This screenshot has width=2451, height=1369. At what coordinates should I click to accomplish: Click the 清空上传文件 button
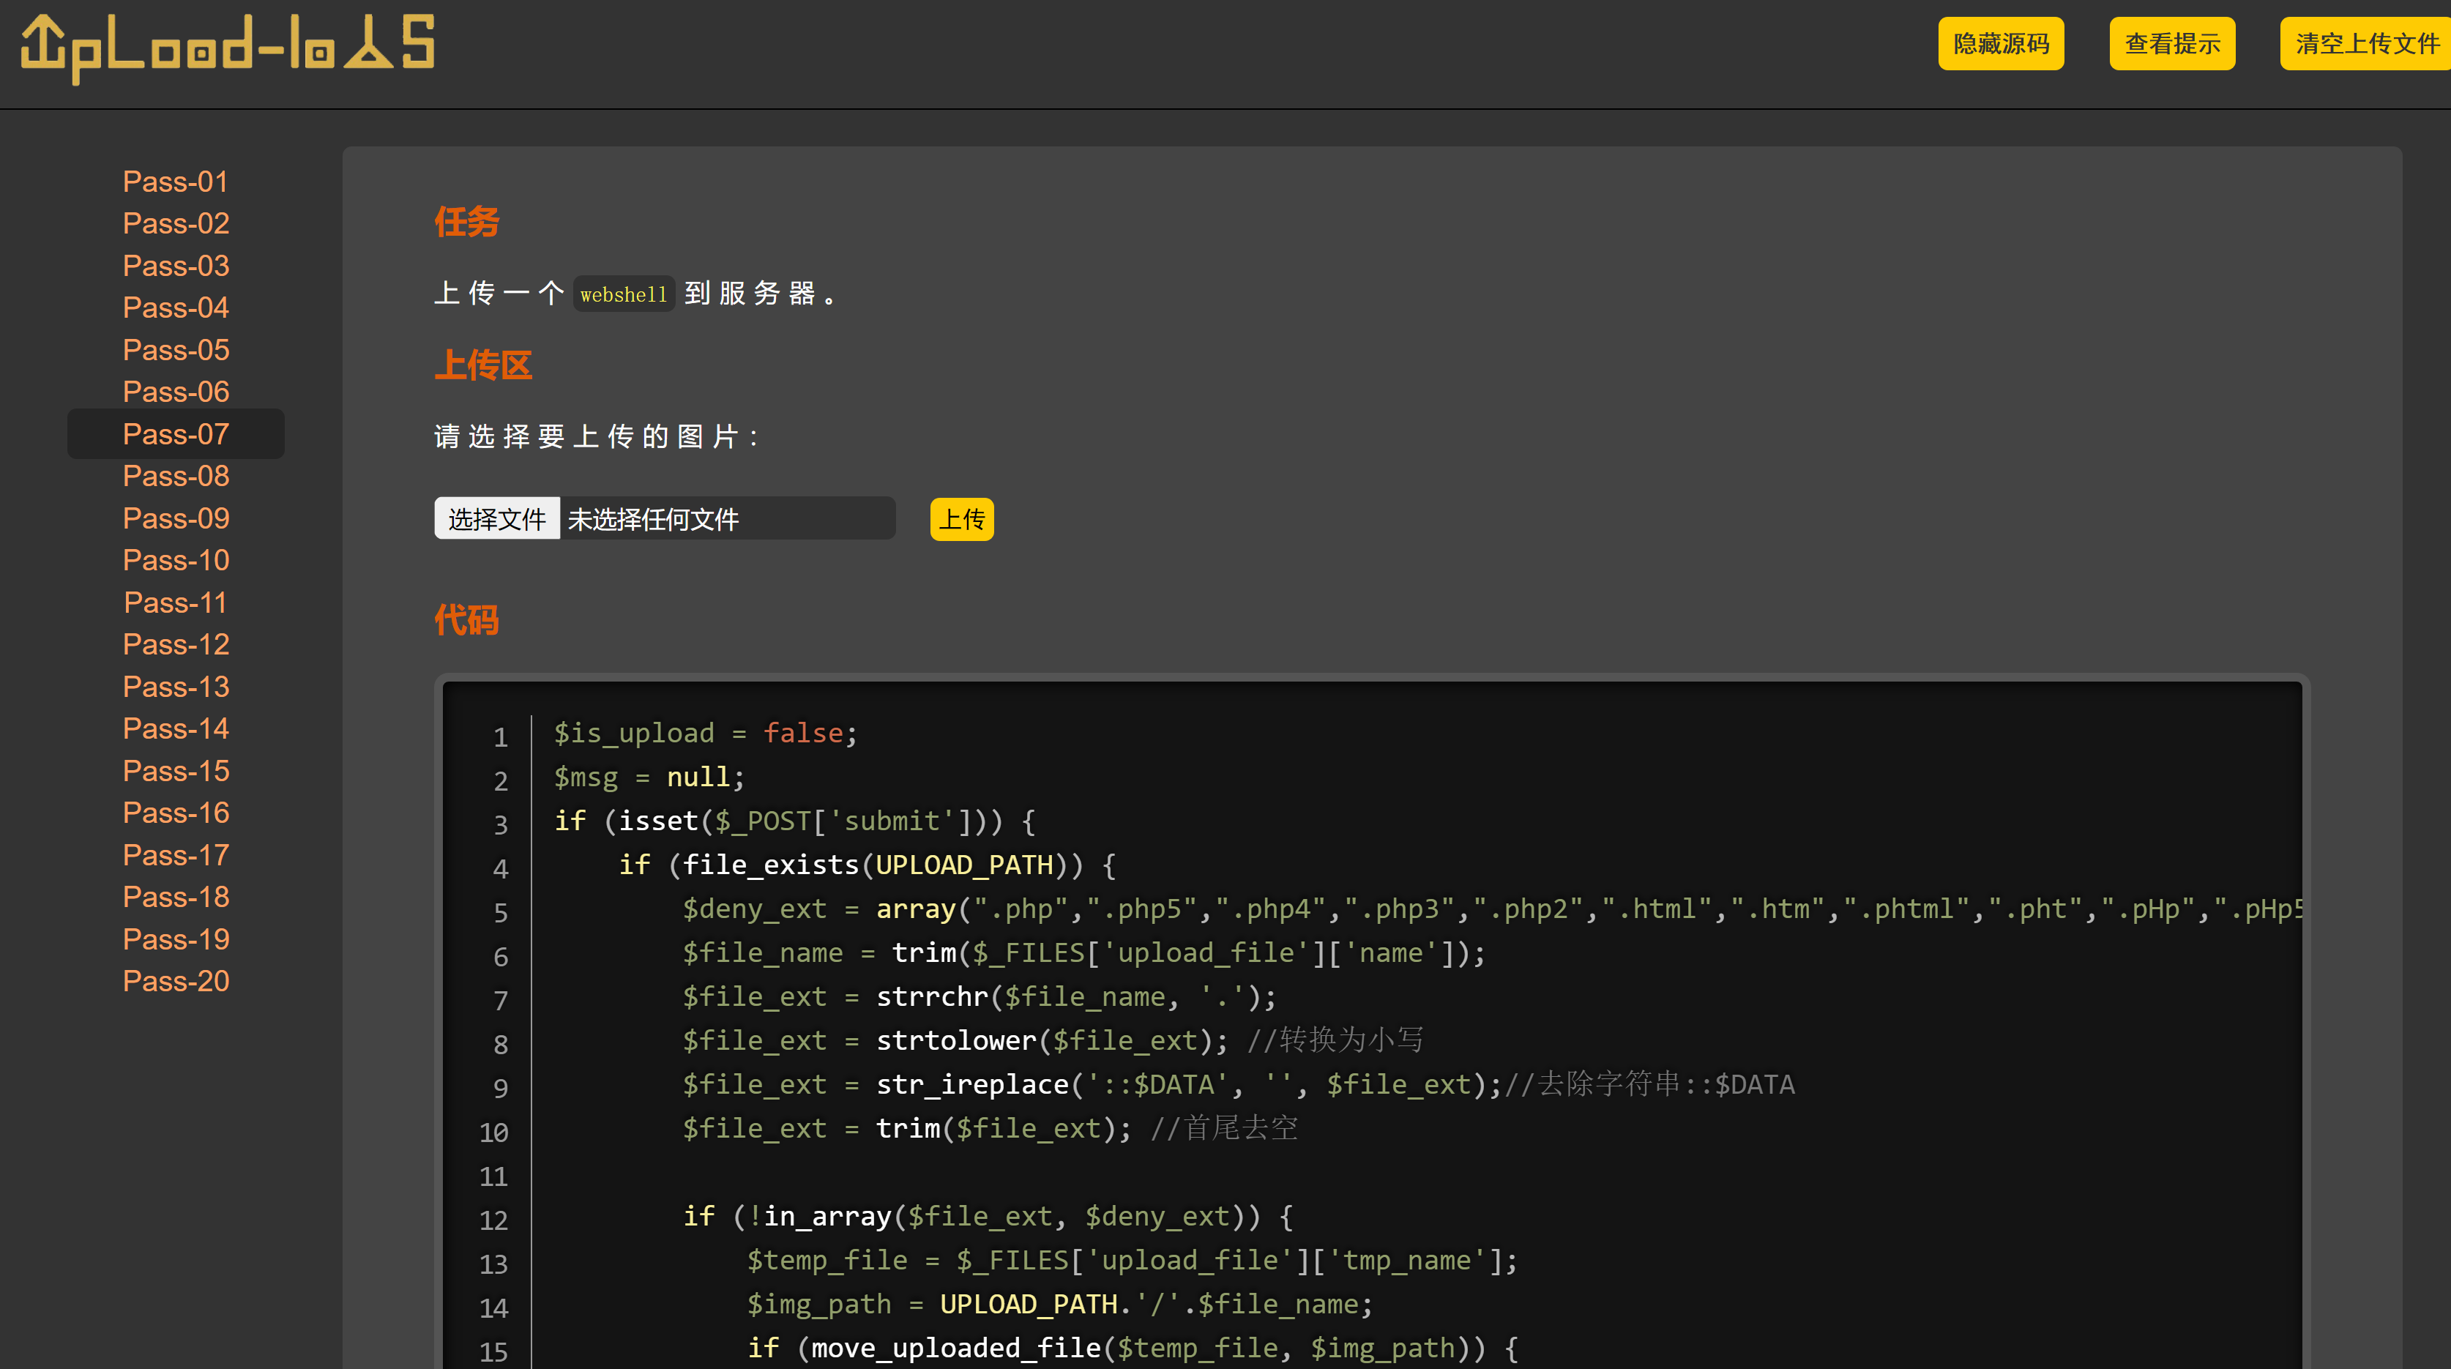[2365, 44]
